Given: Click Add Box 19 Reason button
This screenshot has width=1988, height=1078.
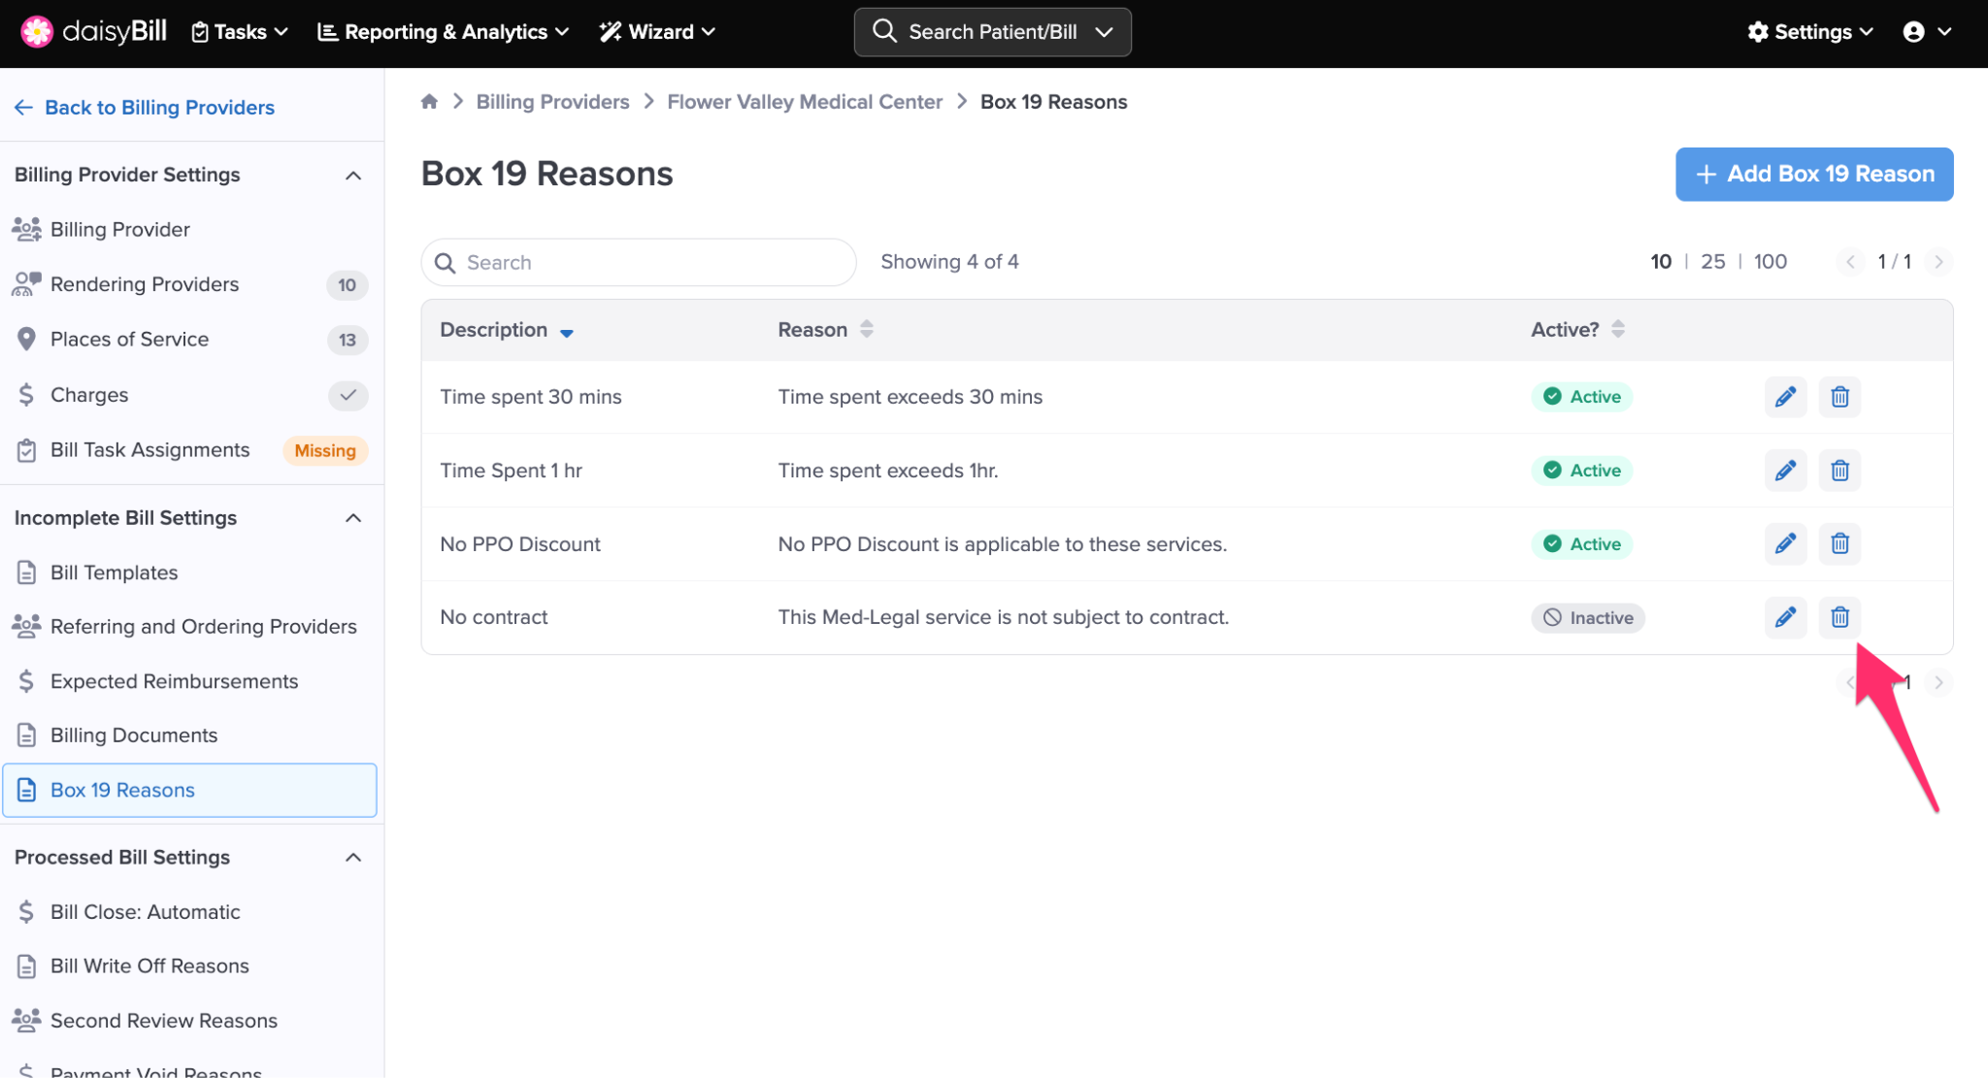Looking at the screenshot, I should pyautogui.click(x=1813, y=175).
